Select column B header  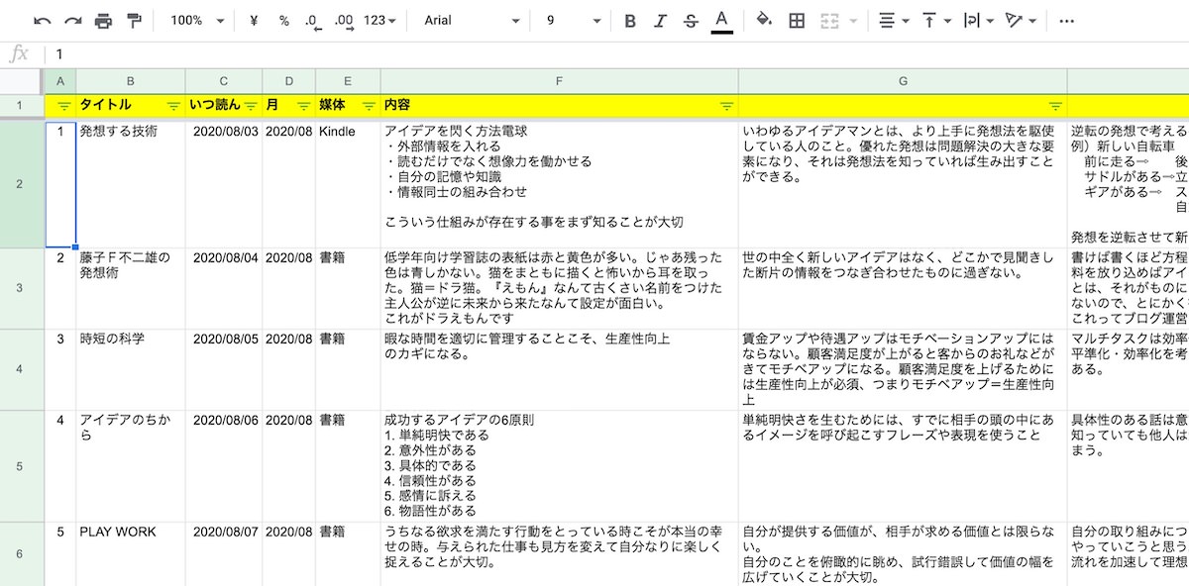(x=131, y=80)
